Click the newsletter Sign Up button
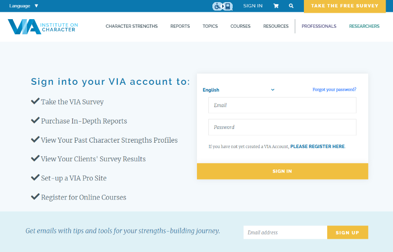Image resolution: width=393 pixels, height=252 pixels. (347, 232)
